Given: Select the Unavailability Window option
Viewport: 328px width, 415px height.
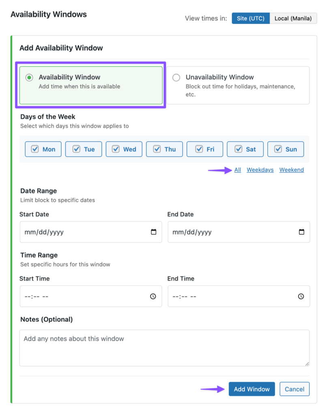Looking at the screenshot, I should pos(176,77).
